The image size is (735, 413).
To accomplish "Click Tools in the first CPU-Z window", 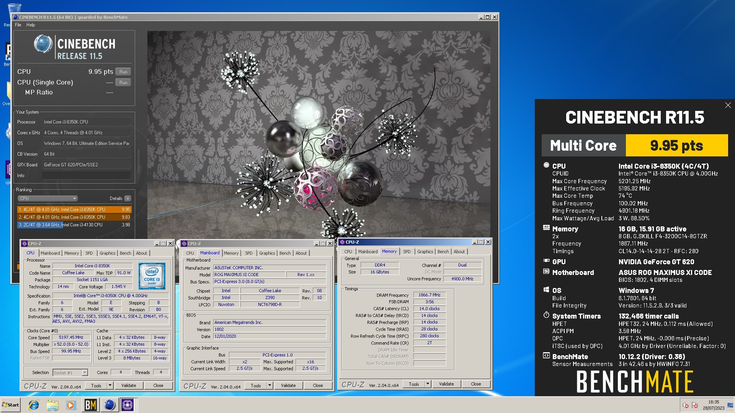I will point(96,385).
